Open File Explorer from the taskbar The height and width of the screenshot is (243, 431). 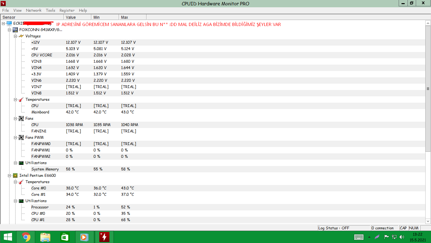tap(45, 237)
